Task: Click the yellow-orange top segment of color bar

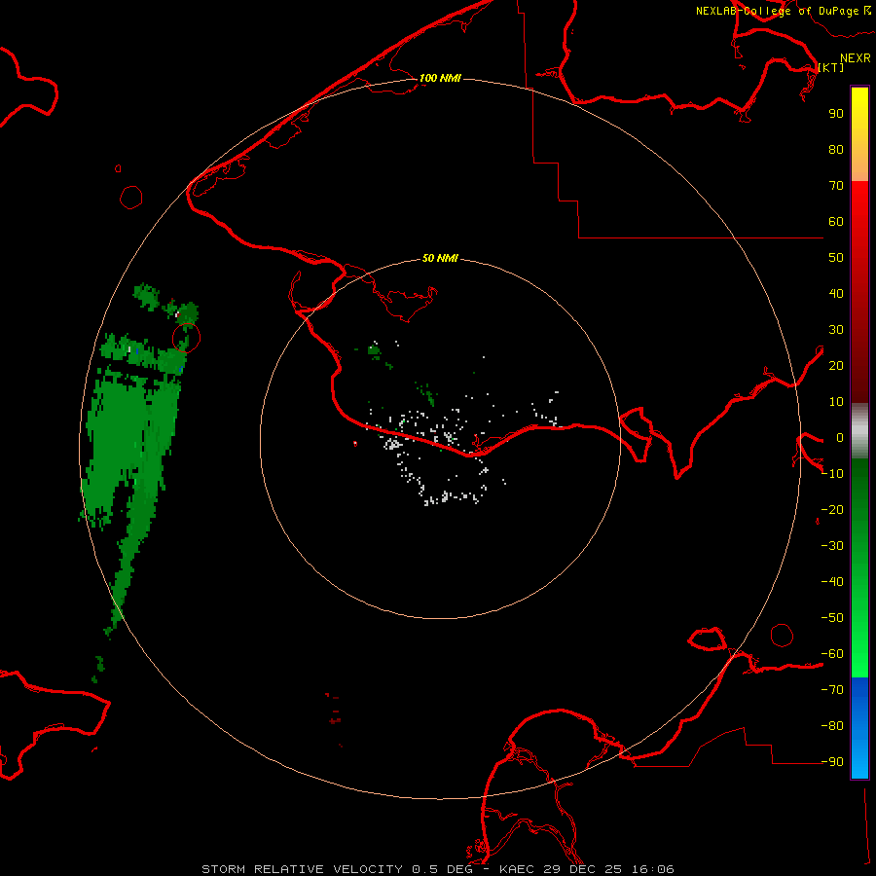Action: click(x=859, y=134)
